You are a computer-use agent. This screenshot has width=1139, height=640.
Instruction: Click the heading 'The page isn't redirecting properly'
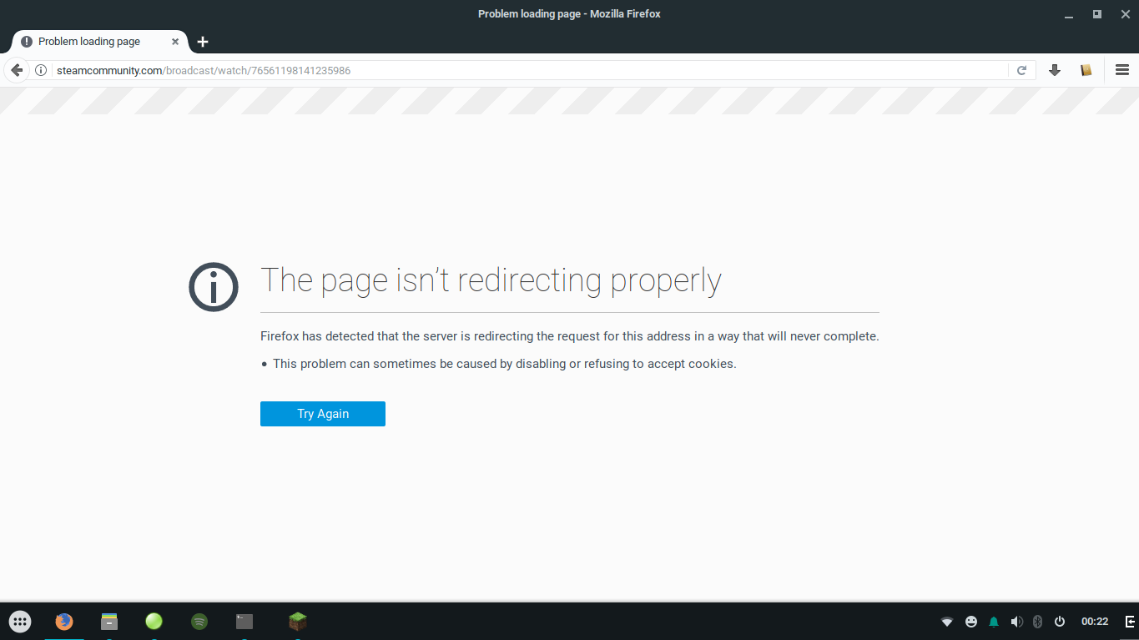coord(491,281)
